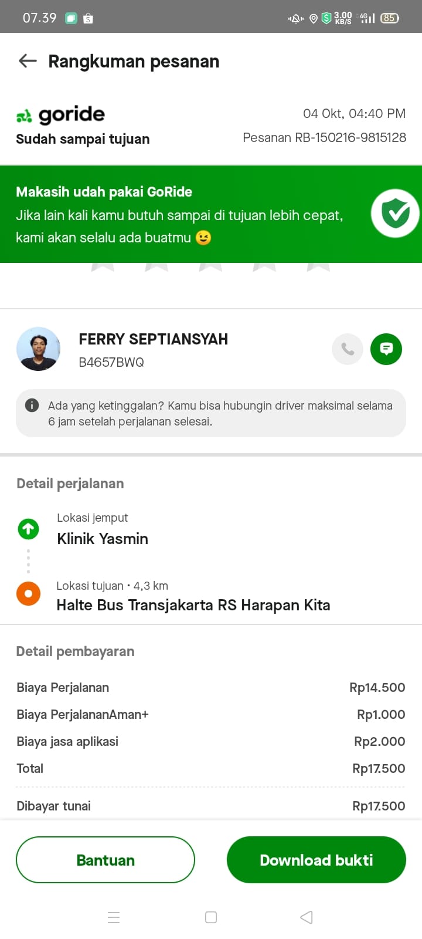Screen dimensions: 422x939
Task: Tap the green shield checkmark icon
Action: 396,213
